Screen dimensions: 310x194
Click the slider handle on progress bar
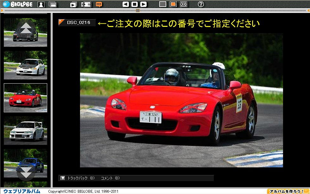[x=137, y=10]
